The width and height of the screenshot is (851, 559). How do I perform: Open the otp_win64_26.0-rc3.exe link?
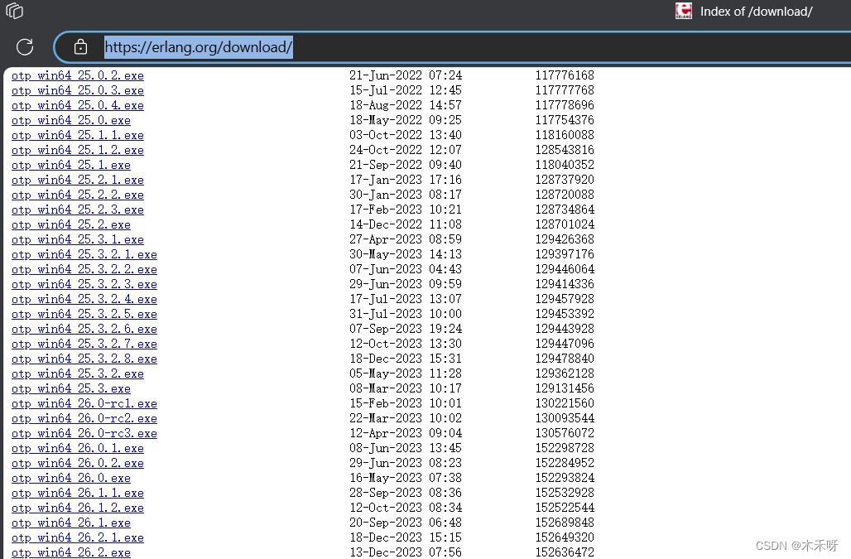click(84, 433)
